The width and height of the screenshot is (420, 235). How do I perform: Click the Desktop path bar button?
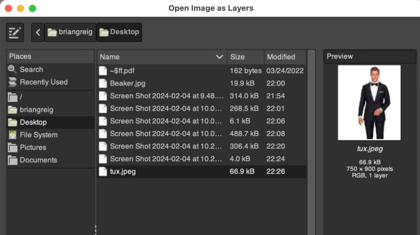pos(119,32)
